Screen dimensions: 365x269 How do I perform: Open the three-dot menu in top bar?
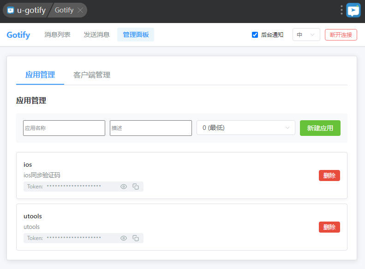(x=341, y=10)
